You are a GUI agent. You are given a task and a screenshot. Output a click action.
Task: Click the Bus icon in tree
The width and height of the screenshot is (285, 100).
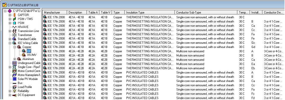pyautogui.click(x=15, y=83)
